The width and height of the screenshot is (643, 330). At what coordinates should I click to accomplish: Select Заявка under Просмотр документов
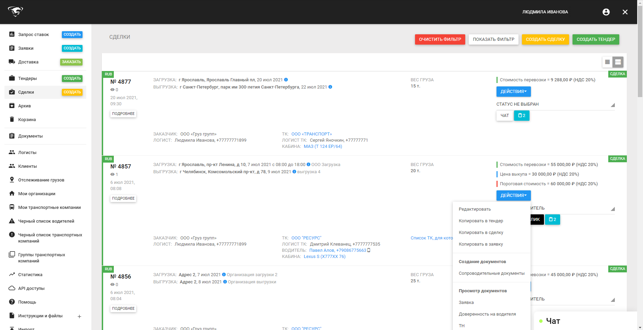pos(492,303)
